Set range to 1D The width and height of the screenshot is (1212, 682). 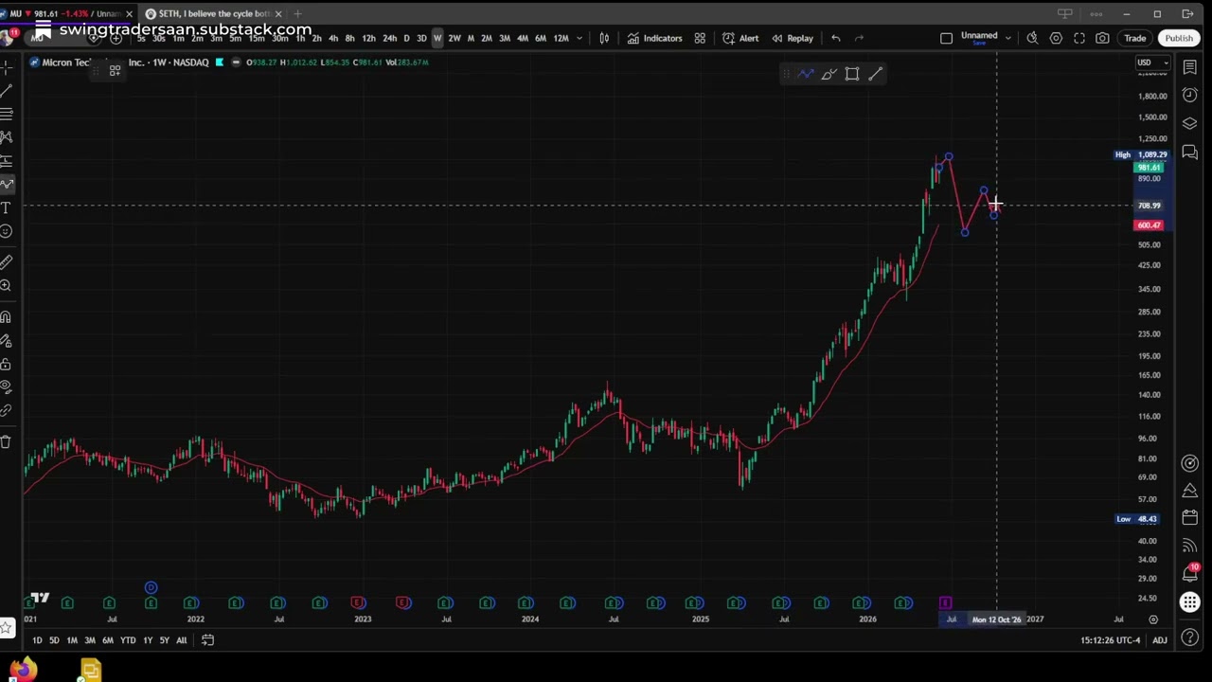click(x=37, y=640)
